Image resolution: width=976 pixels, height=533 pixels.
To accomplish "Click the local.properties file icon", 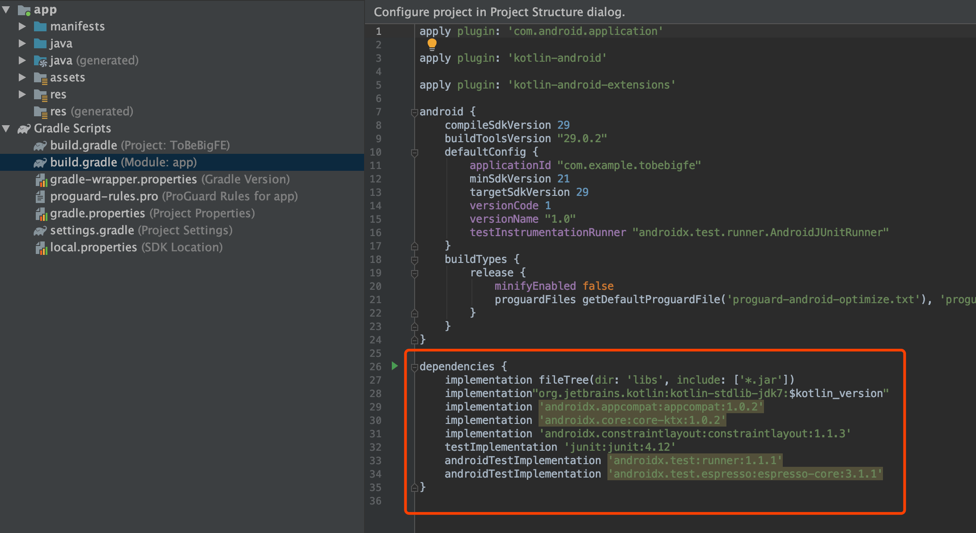I will pyautogui.click(x=41, y=248).
